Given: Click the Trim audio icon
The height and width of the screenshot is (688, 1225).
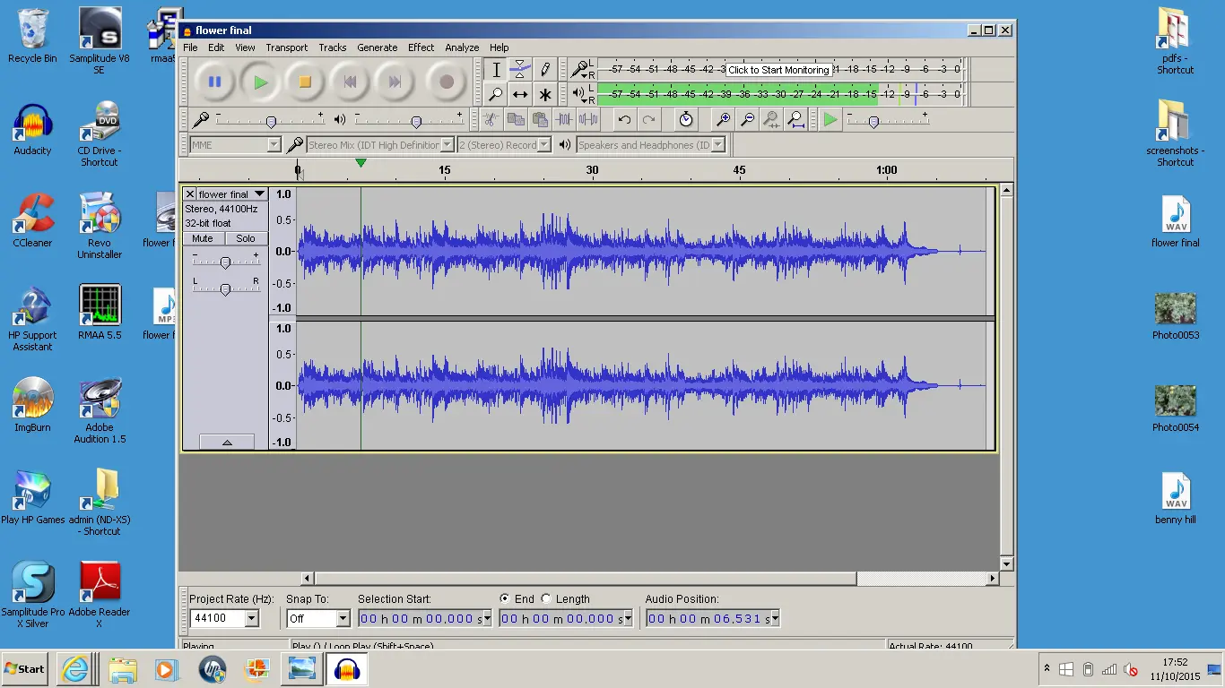Looking at the screenshot, I should (x=564, y=120).
